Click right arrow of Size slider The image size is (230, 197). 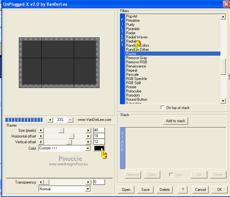click(88, 130)
